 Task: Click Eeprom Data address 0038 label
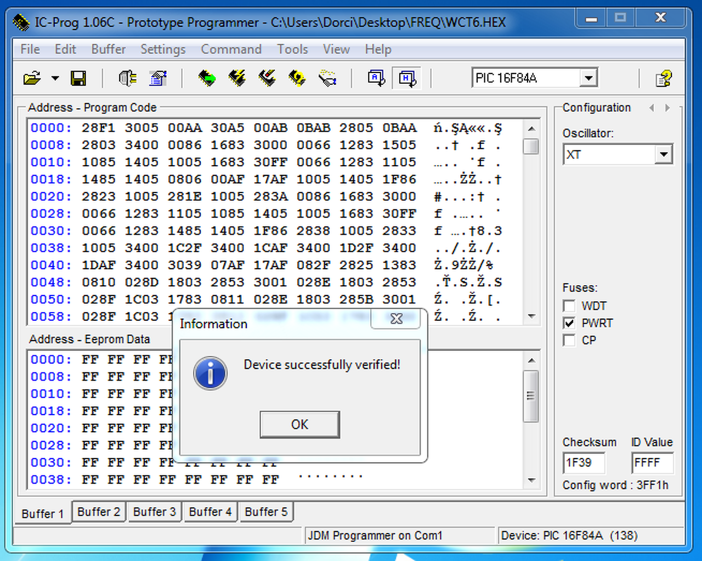pyautogui.click(x=51, y=480)
